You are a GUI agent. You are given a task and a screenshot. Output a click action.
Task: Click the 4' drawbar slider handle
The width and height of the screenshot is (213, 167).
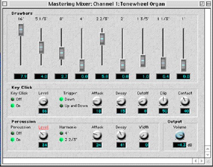click(82, 65)
